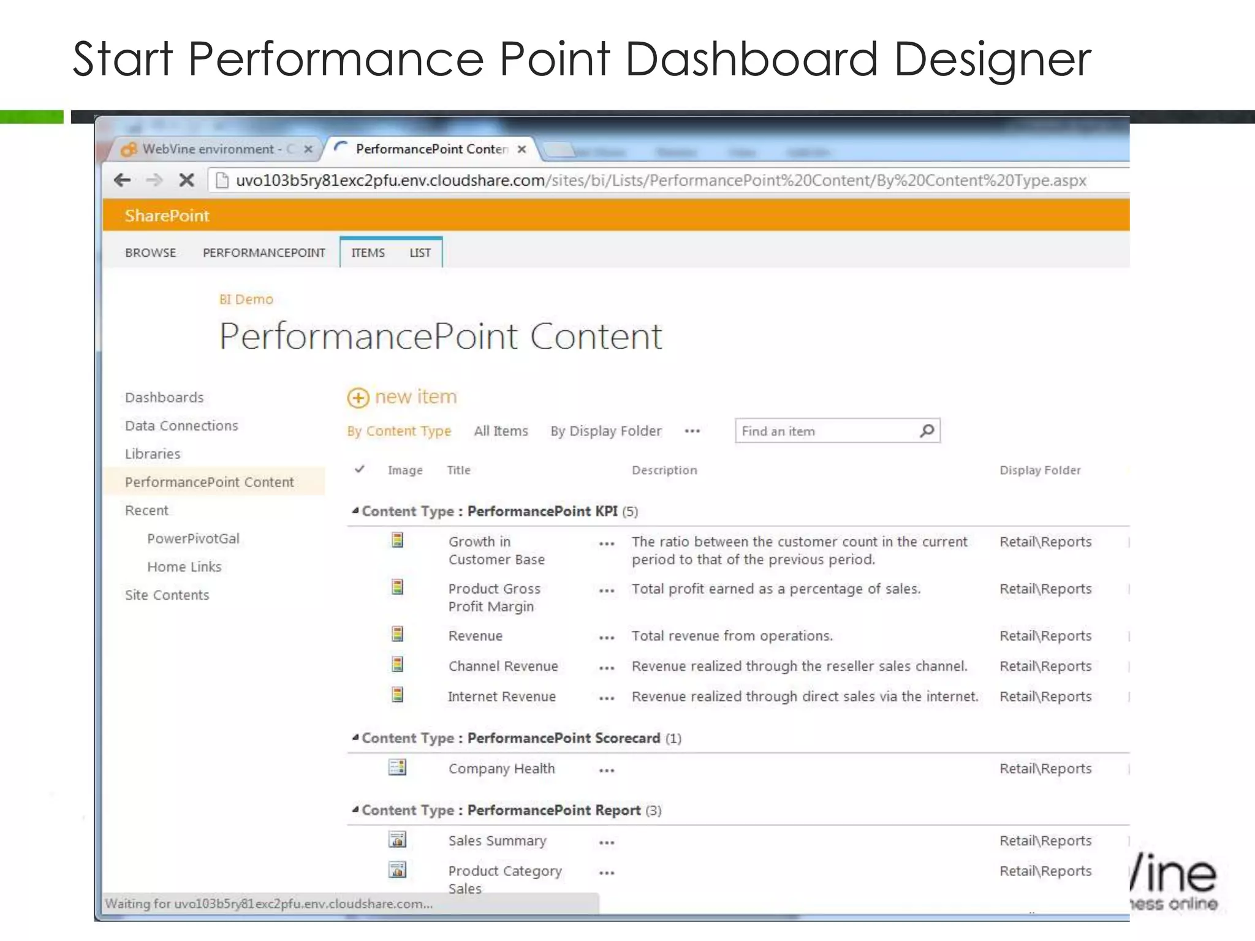Collapse the PerformancePoint Scorecard group

(x=355, y=737)
